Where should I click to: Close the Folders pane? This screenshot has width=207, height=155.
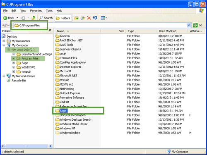click(x=50, y=30)
